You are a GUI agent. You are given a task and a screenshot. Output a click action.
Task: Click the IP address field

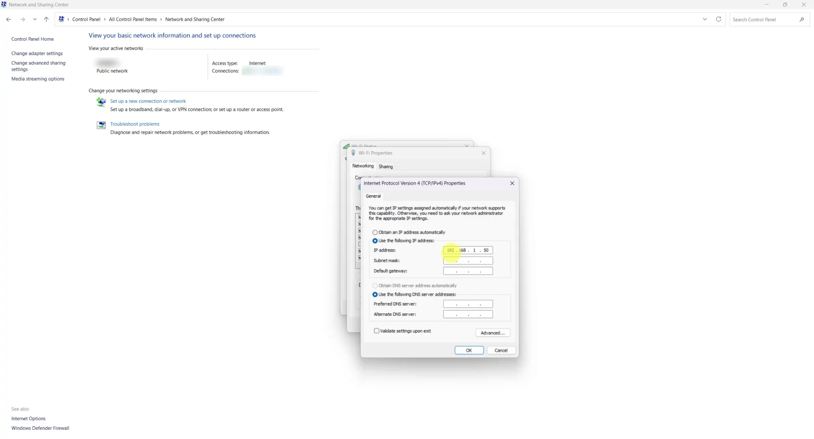tap(468, 250)
